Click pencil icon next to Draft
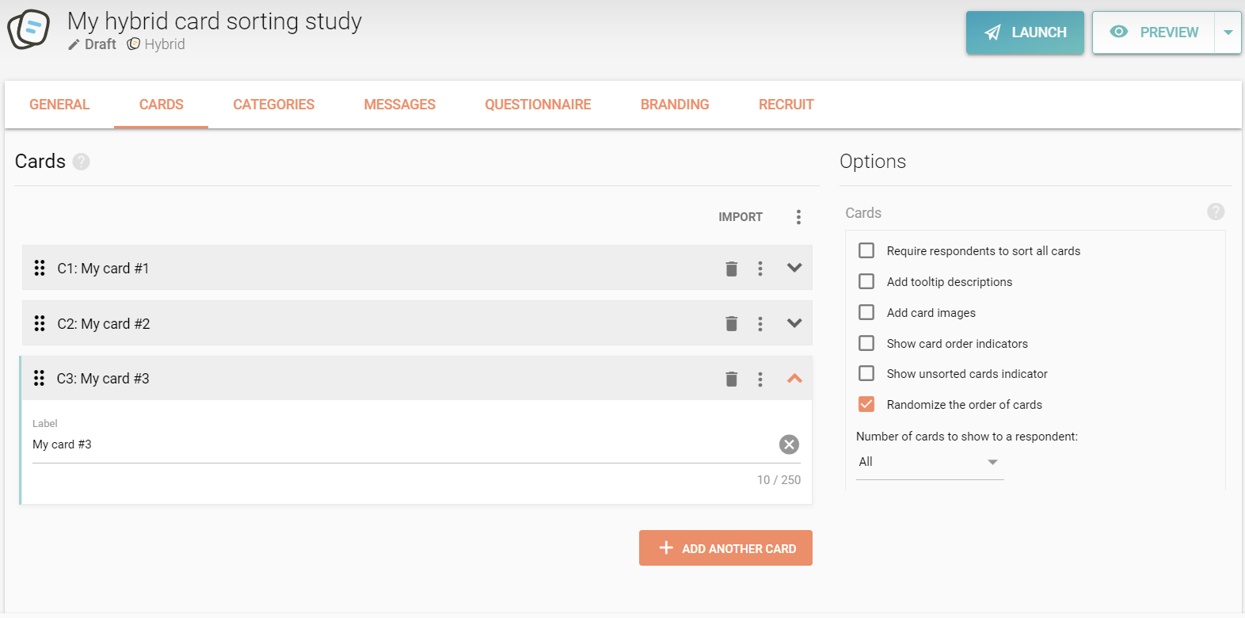Viewport: 1245px width, 618px height. 74,45
